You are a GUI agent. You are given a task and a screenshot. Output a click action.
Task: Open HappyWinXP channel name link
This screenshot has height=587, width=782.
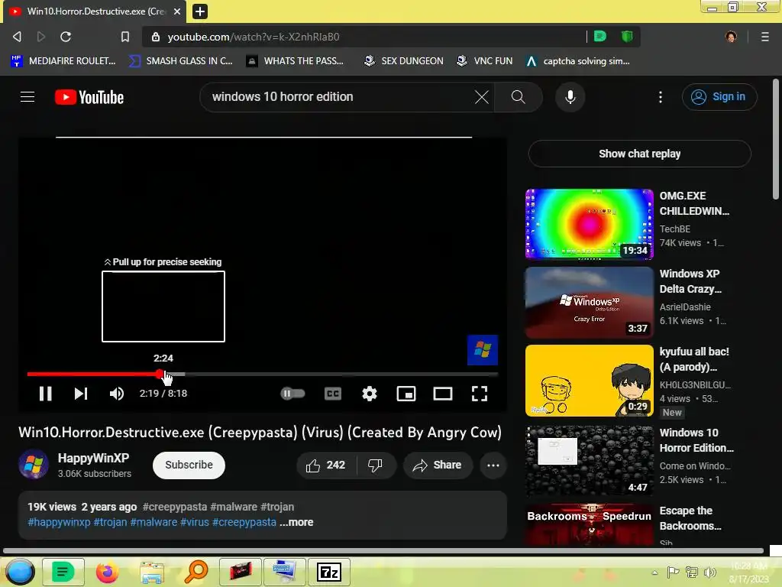tap(93, 458)
